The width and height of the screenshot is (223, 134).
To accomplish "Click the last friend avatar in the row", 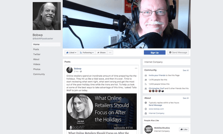I will tap(163, 91).
